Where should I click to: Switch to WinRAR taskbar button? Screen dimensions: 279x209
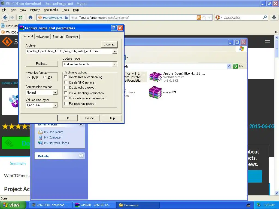[94, 205]
